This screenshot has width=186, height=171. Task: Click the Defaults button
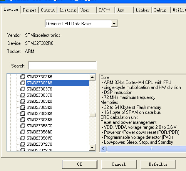pos(158,164)
